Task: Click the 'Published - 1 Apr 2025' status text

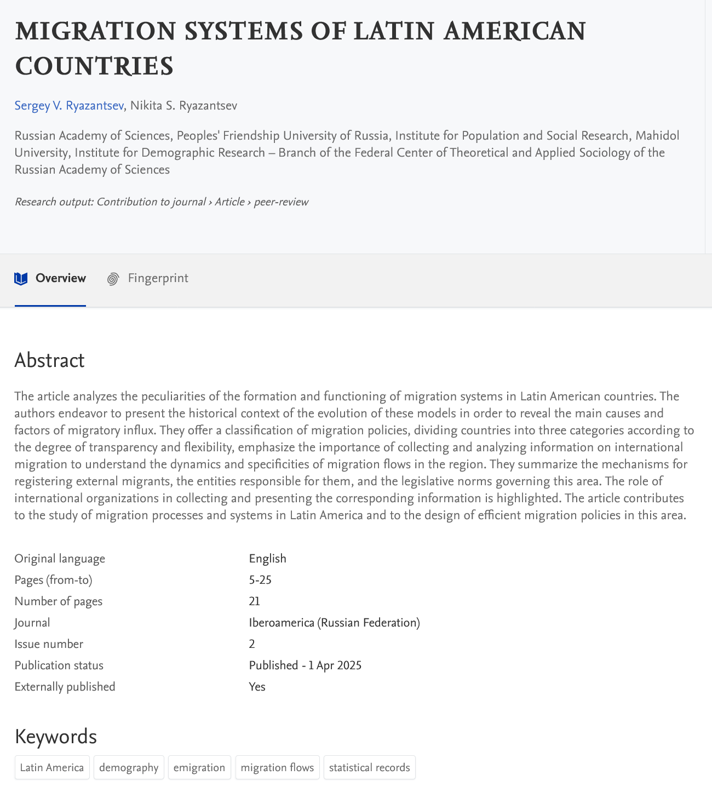Action: pyautogui.click(x=306, y=665)
